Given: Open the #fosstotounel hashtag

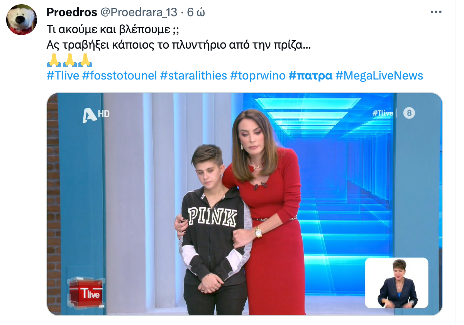Looking at the screenshot, I should pos(120,76).
